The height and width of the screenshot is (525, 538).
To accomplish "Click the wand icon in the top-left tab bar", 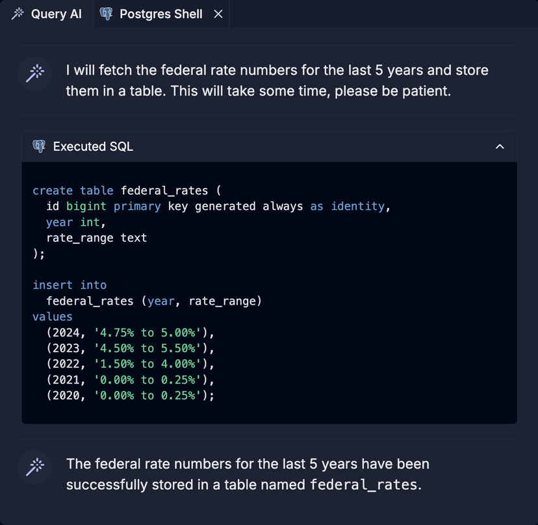I will pos(18,14).
